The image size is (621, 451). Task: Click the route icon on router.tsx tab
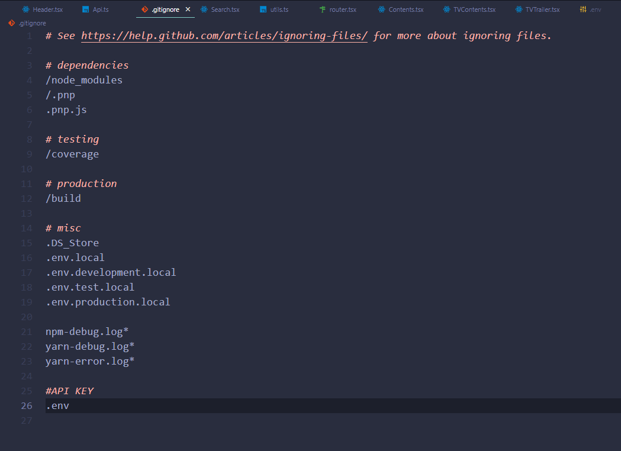323,9
